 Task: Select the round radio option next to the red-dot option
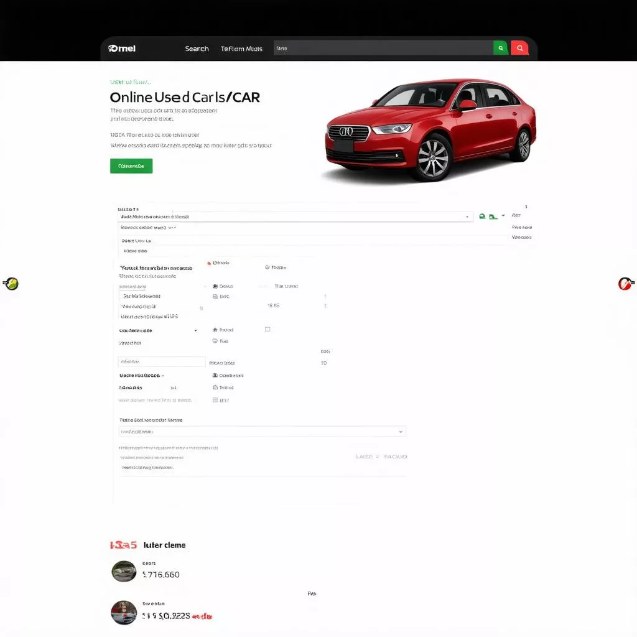(267, 267)
